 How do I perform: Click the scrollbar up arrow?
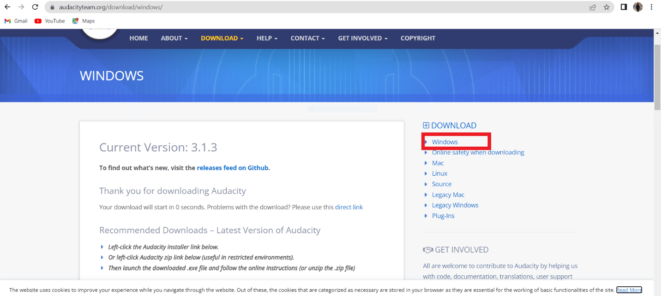coord(657,33)
